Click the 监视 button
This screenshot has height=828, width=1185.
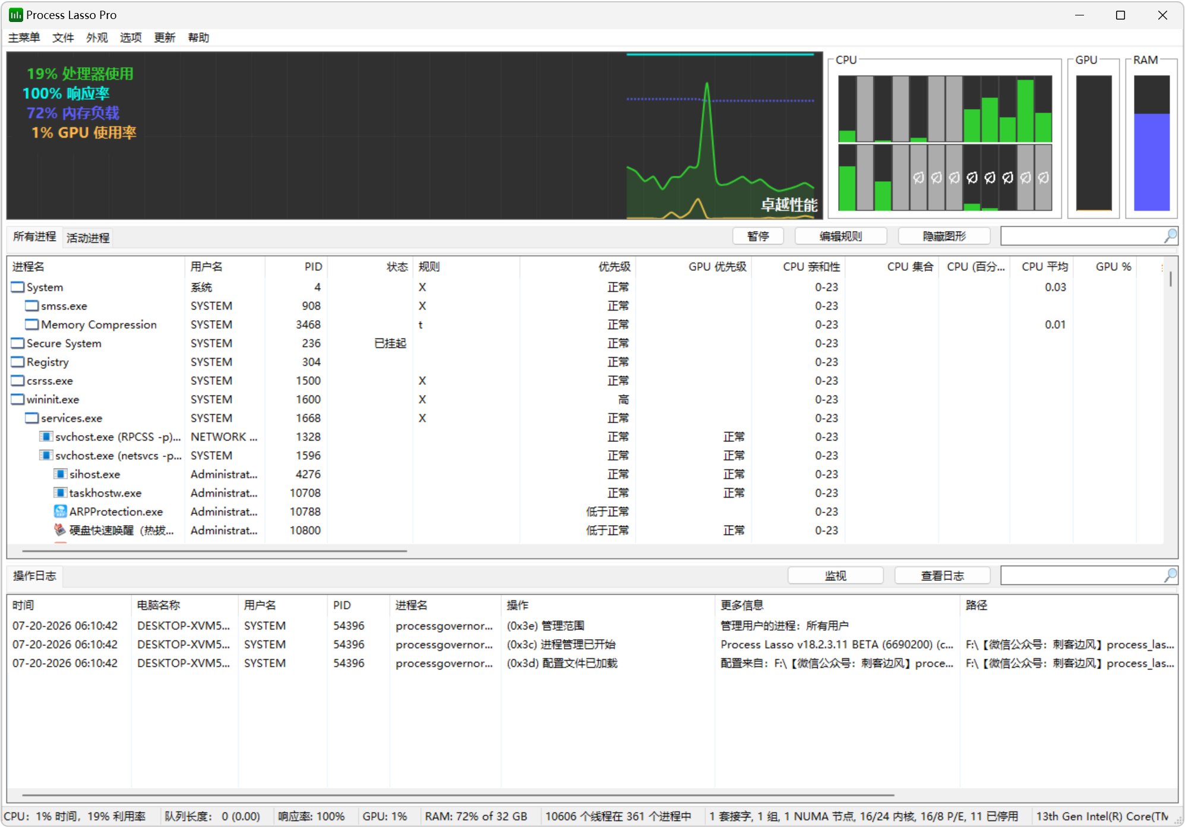[835, 576]
